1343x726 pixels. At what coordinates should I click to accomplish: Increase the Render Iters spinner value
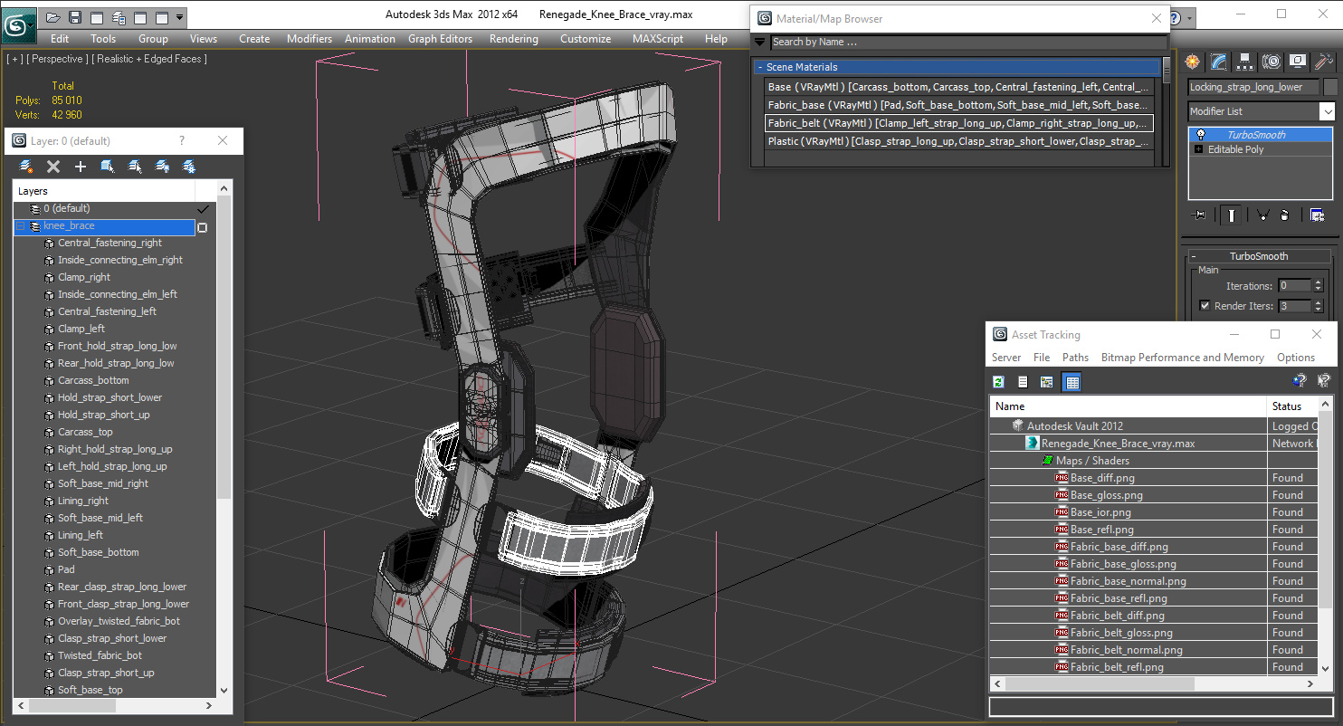(x=1318, y=302)
